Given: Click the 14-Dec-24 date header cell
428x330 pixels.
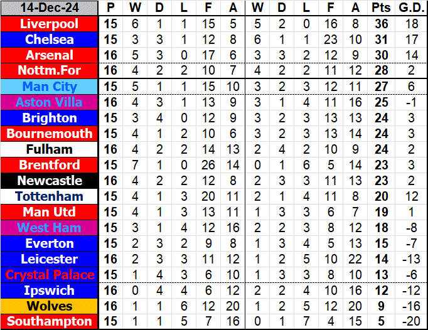Looking at the screenshot, I should point(50,8).
